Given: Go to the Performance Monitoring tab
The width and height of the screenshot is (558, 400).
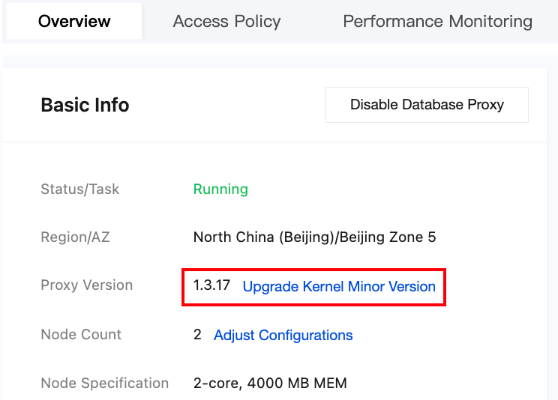Looking at the screenshot, I should [437, 21].
